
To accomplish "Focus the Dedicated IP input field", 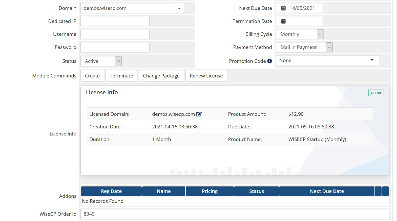I will click(115, 21).
